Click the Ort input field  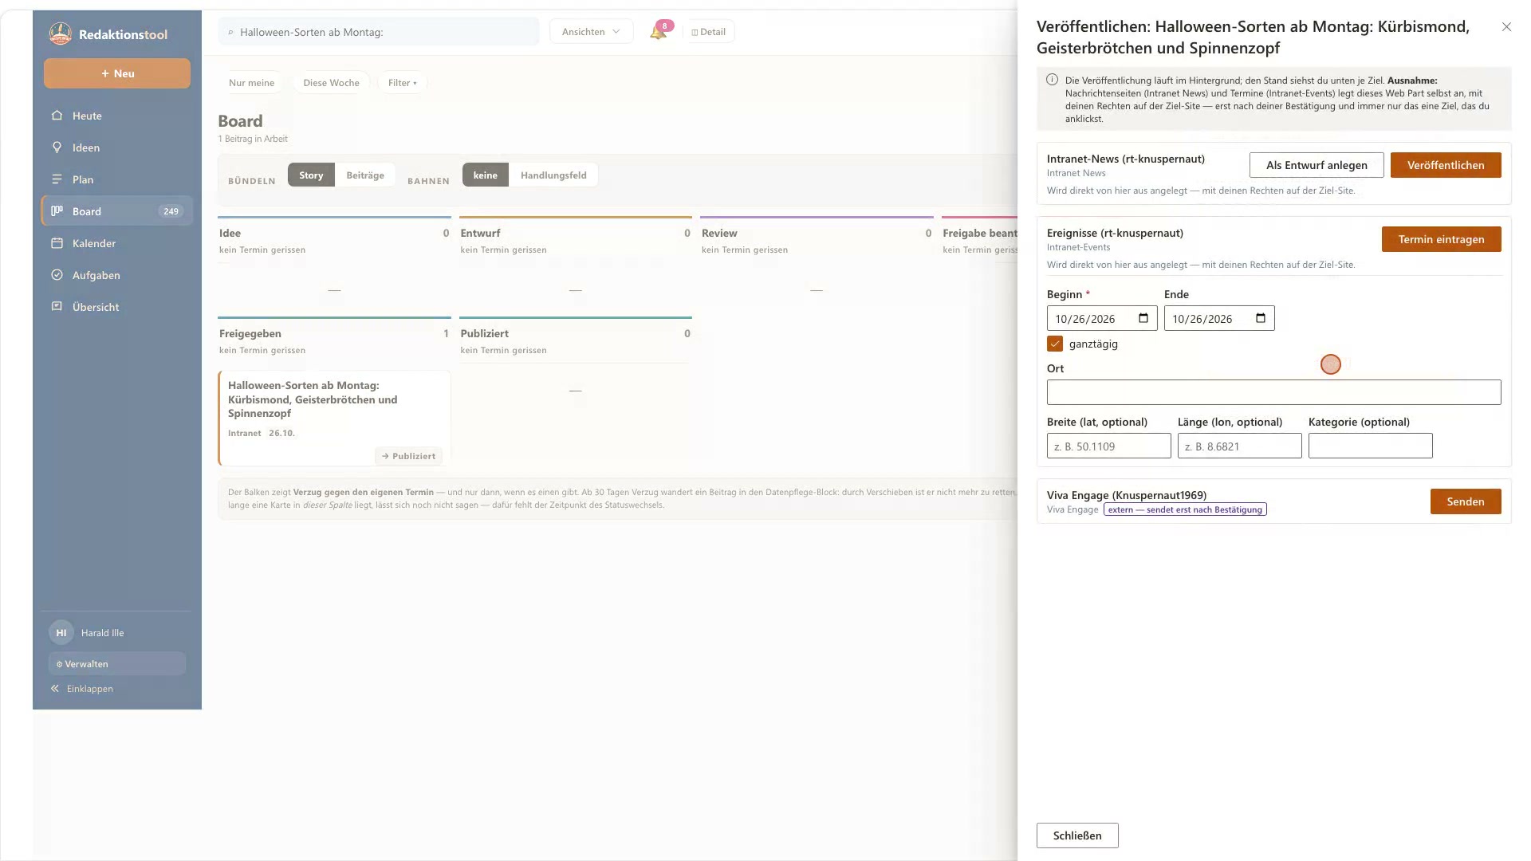[1273, 392]
